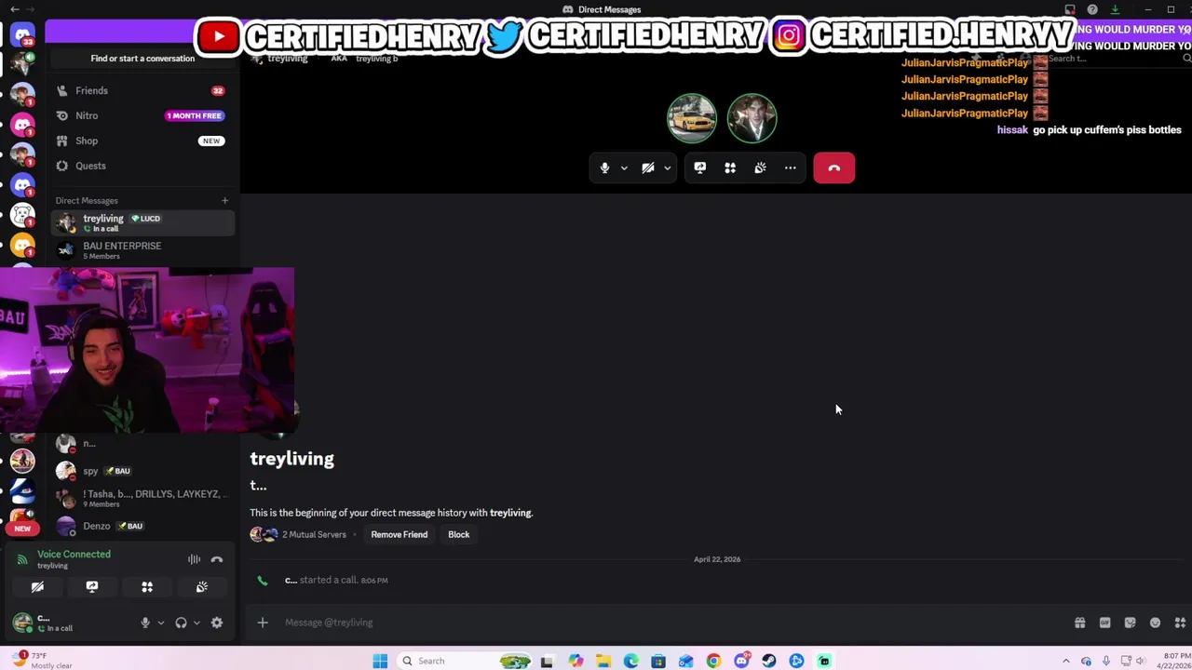Open sticker picker
1192x670 pixels.
[1131, 623]
